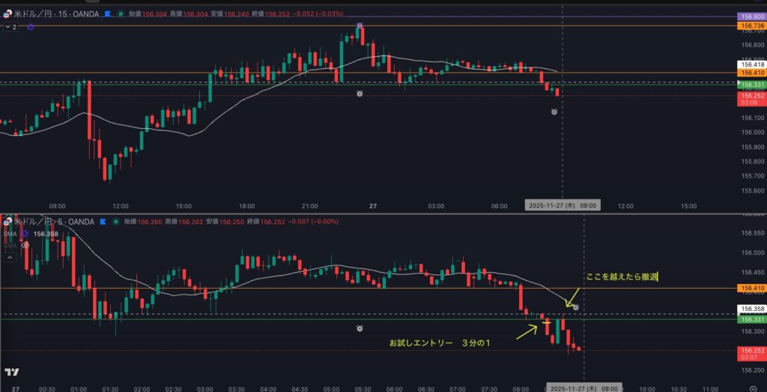Open chart settings gear at bottom-right corner
The image size is (767, 392).
[752, 389]
